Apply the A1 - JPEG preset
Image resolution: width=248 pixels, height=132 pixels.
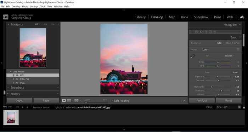(x=33, y=75)
